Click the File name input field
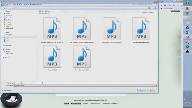The width and height of the screenshot is (192, 108). point(85,83)
